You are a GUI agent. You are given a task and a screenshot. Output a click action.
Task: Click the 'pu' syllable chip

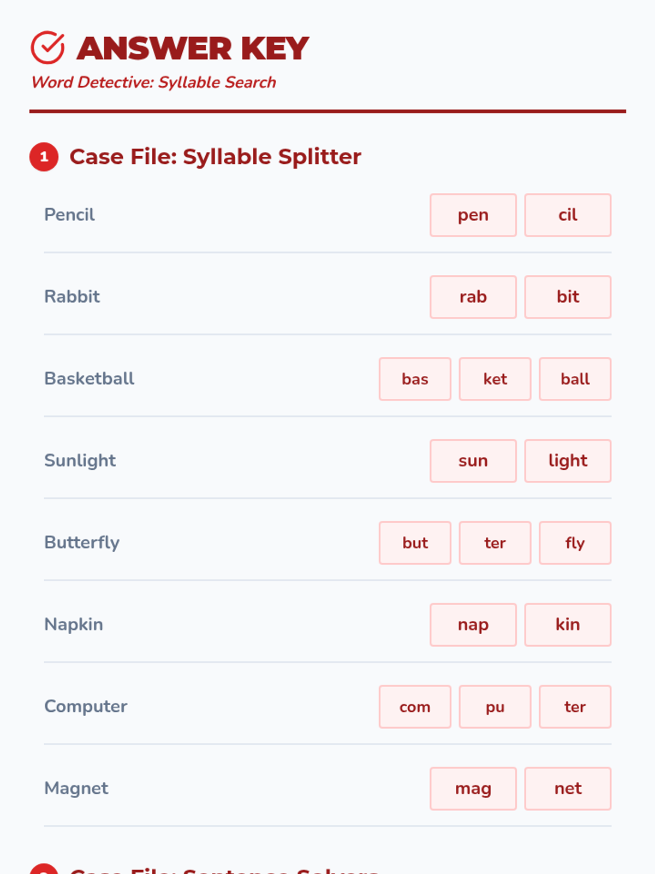[495, 707]
